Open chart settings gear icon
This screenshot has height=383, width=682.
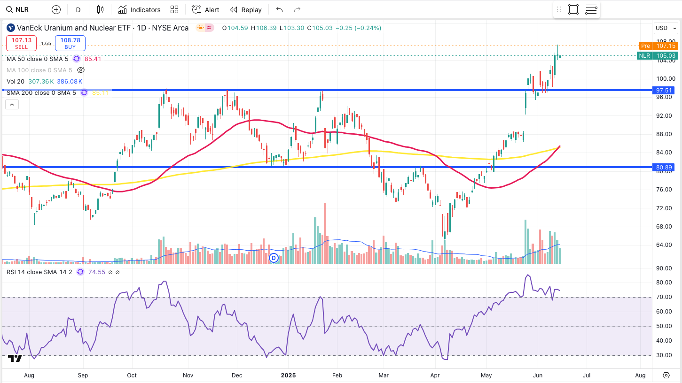pyautogui.click(x=666, y=375)
